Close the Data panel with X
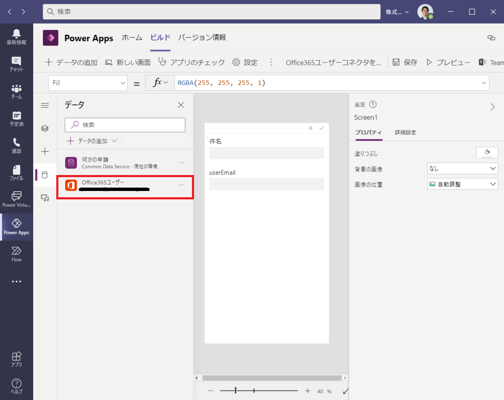Viewport: 504px width, 400px height. click(181, 105)
